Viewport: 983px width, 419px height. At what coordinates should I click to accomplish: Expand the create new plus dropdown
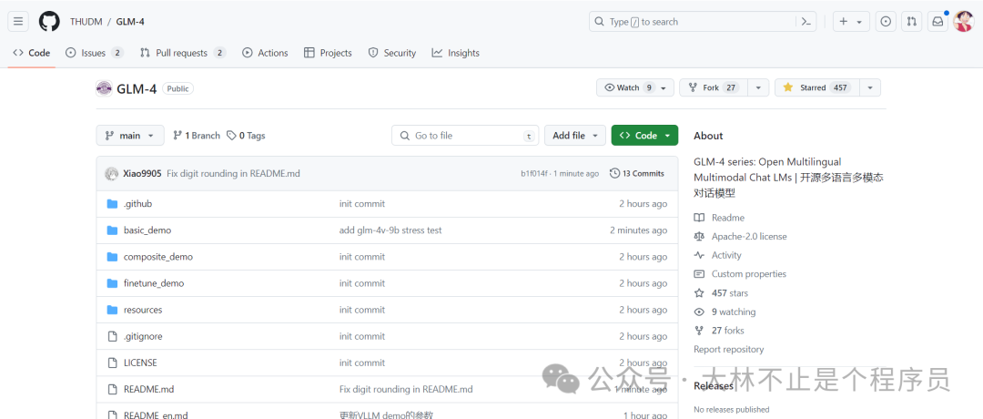point(851,21)
